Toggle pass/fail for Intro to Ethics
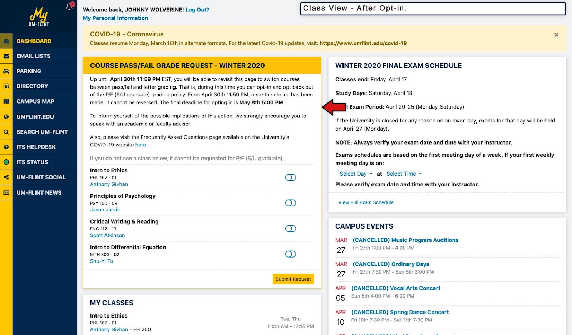This screenshot has height=335, width=572. 291,177
